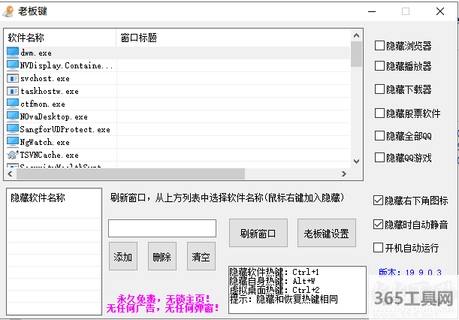Click the NVDisplay.Container icon in list
Image resolution: width=459 pixels, height=320 pixels.
(12, 65)
